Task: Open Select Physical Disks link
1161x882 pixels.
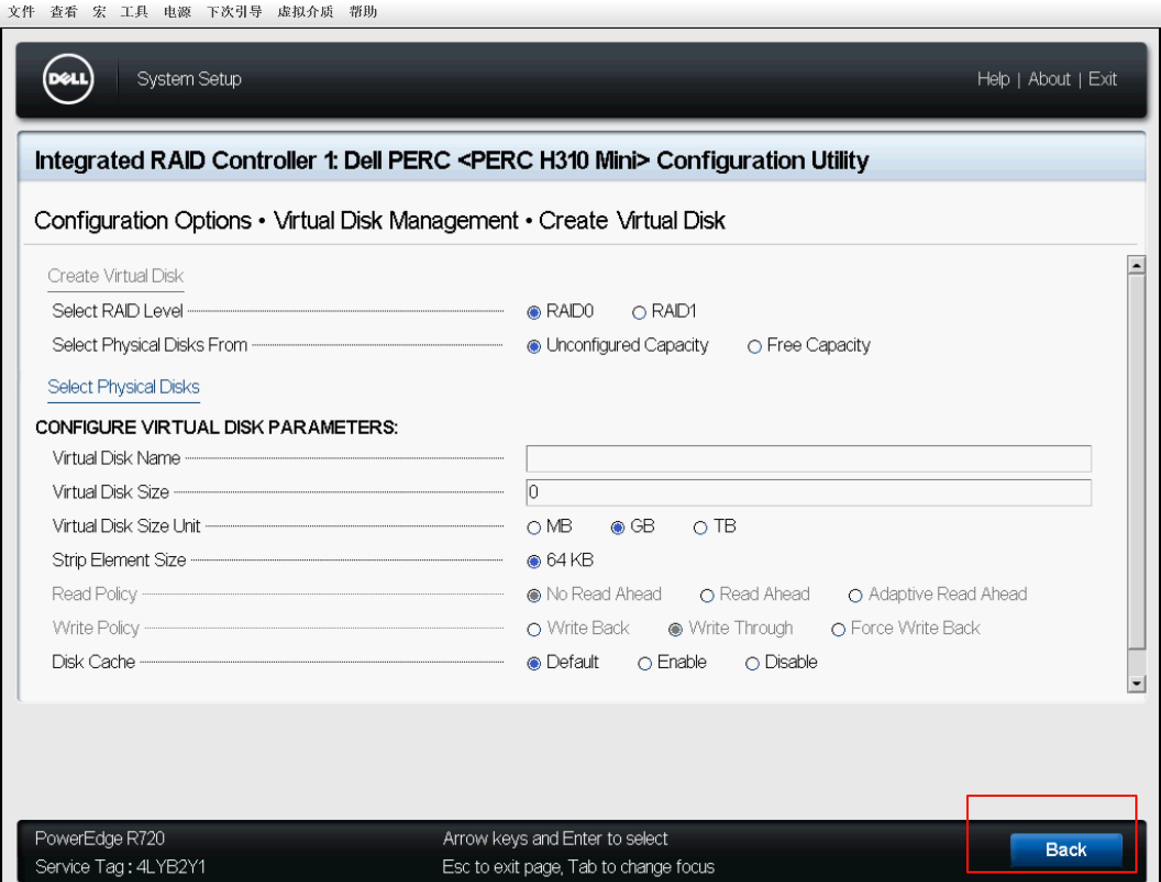Action: 124,387
